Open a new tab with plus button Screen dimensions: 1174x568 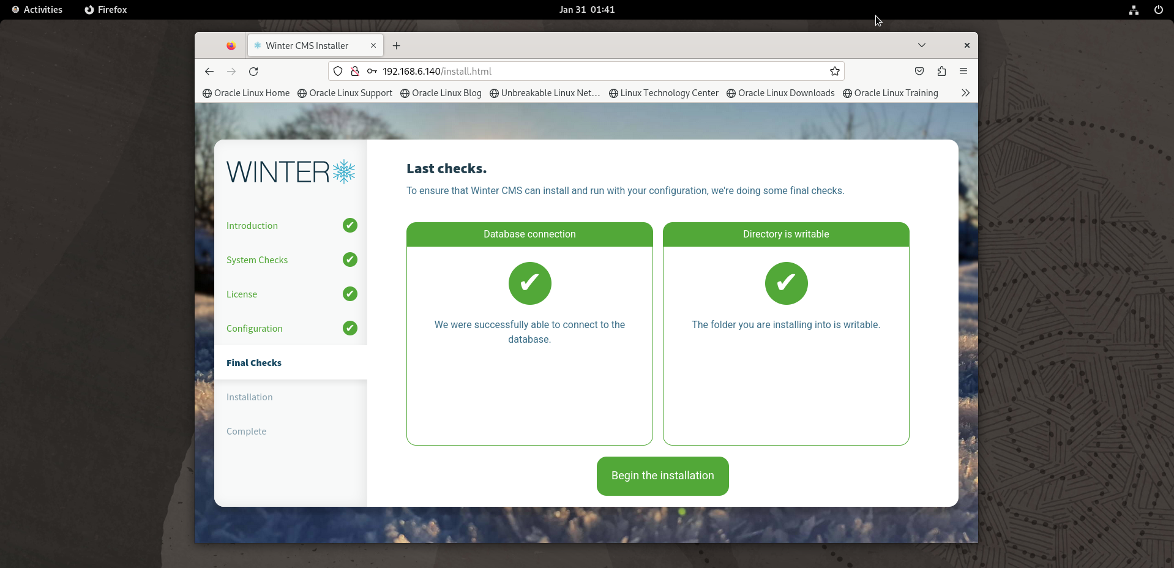point(397,46)
